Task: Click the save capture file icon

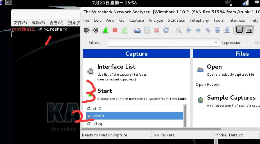Action: coord(147,30)
